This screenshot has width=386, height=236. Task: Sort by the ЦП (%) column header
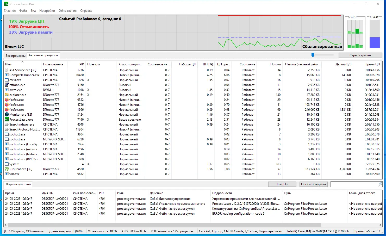pyautogui.click(x=206, y=64)
